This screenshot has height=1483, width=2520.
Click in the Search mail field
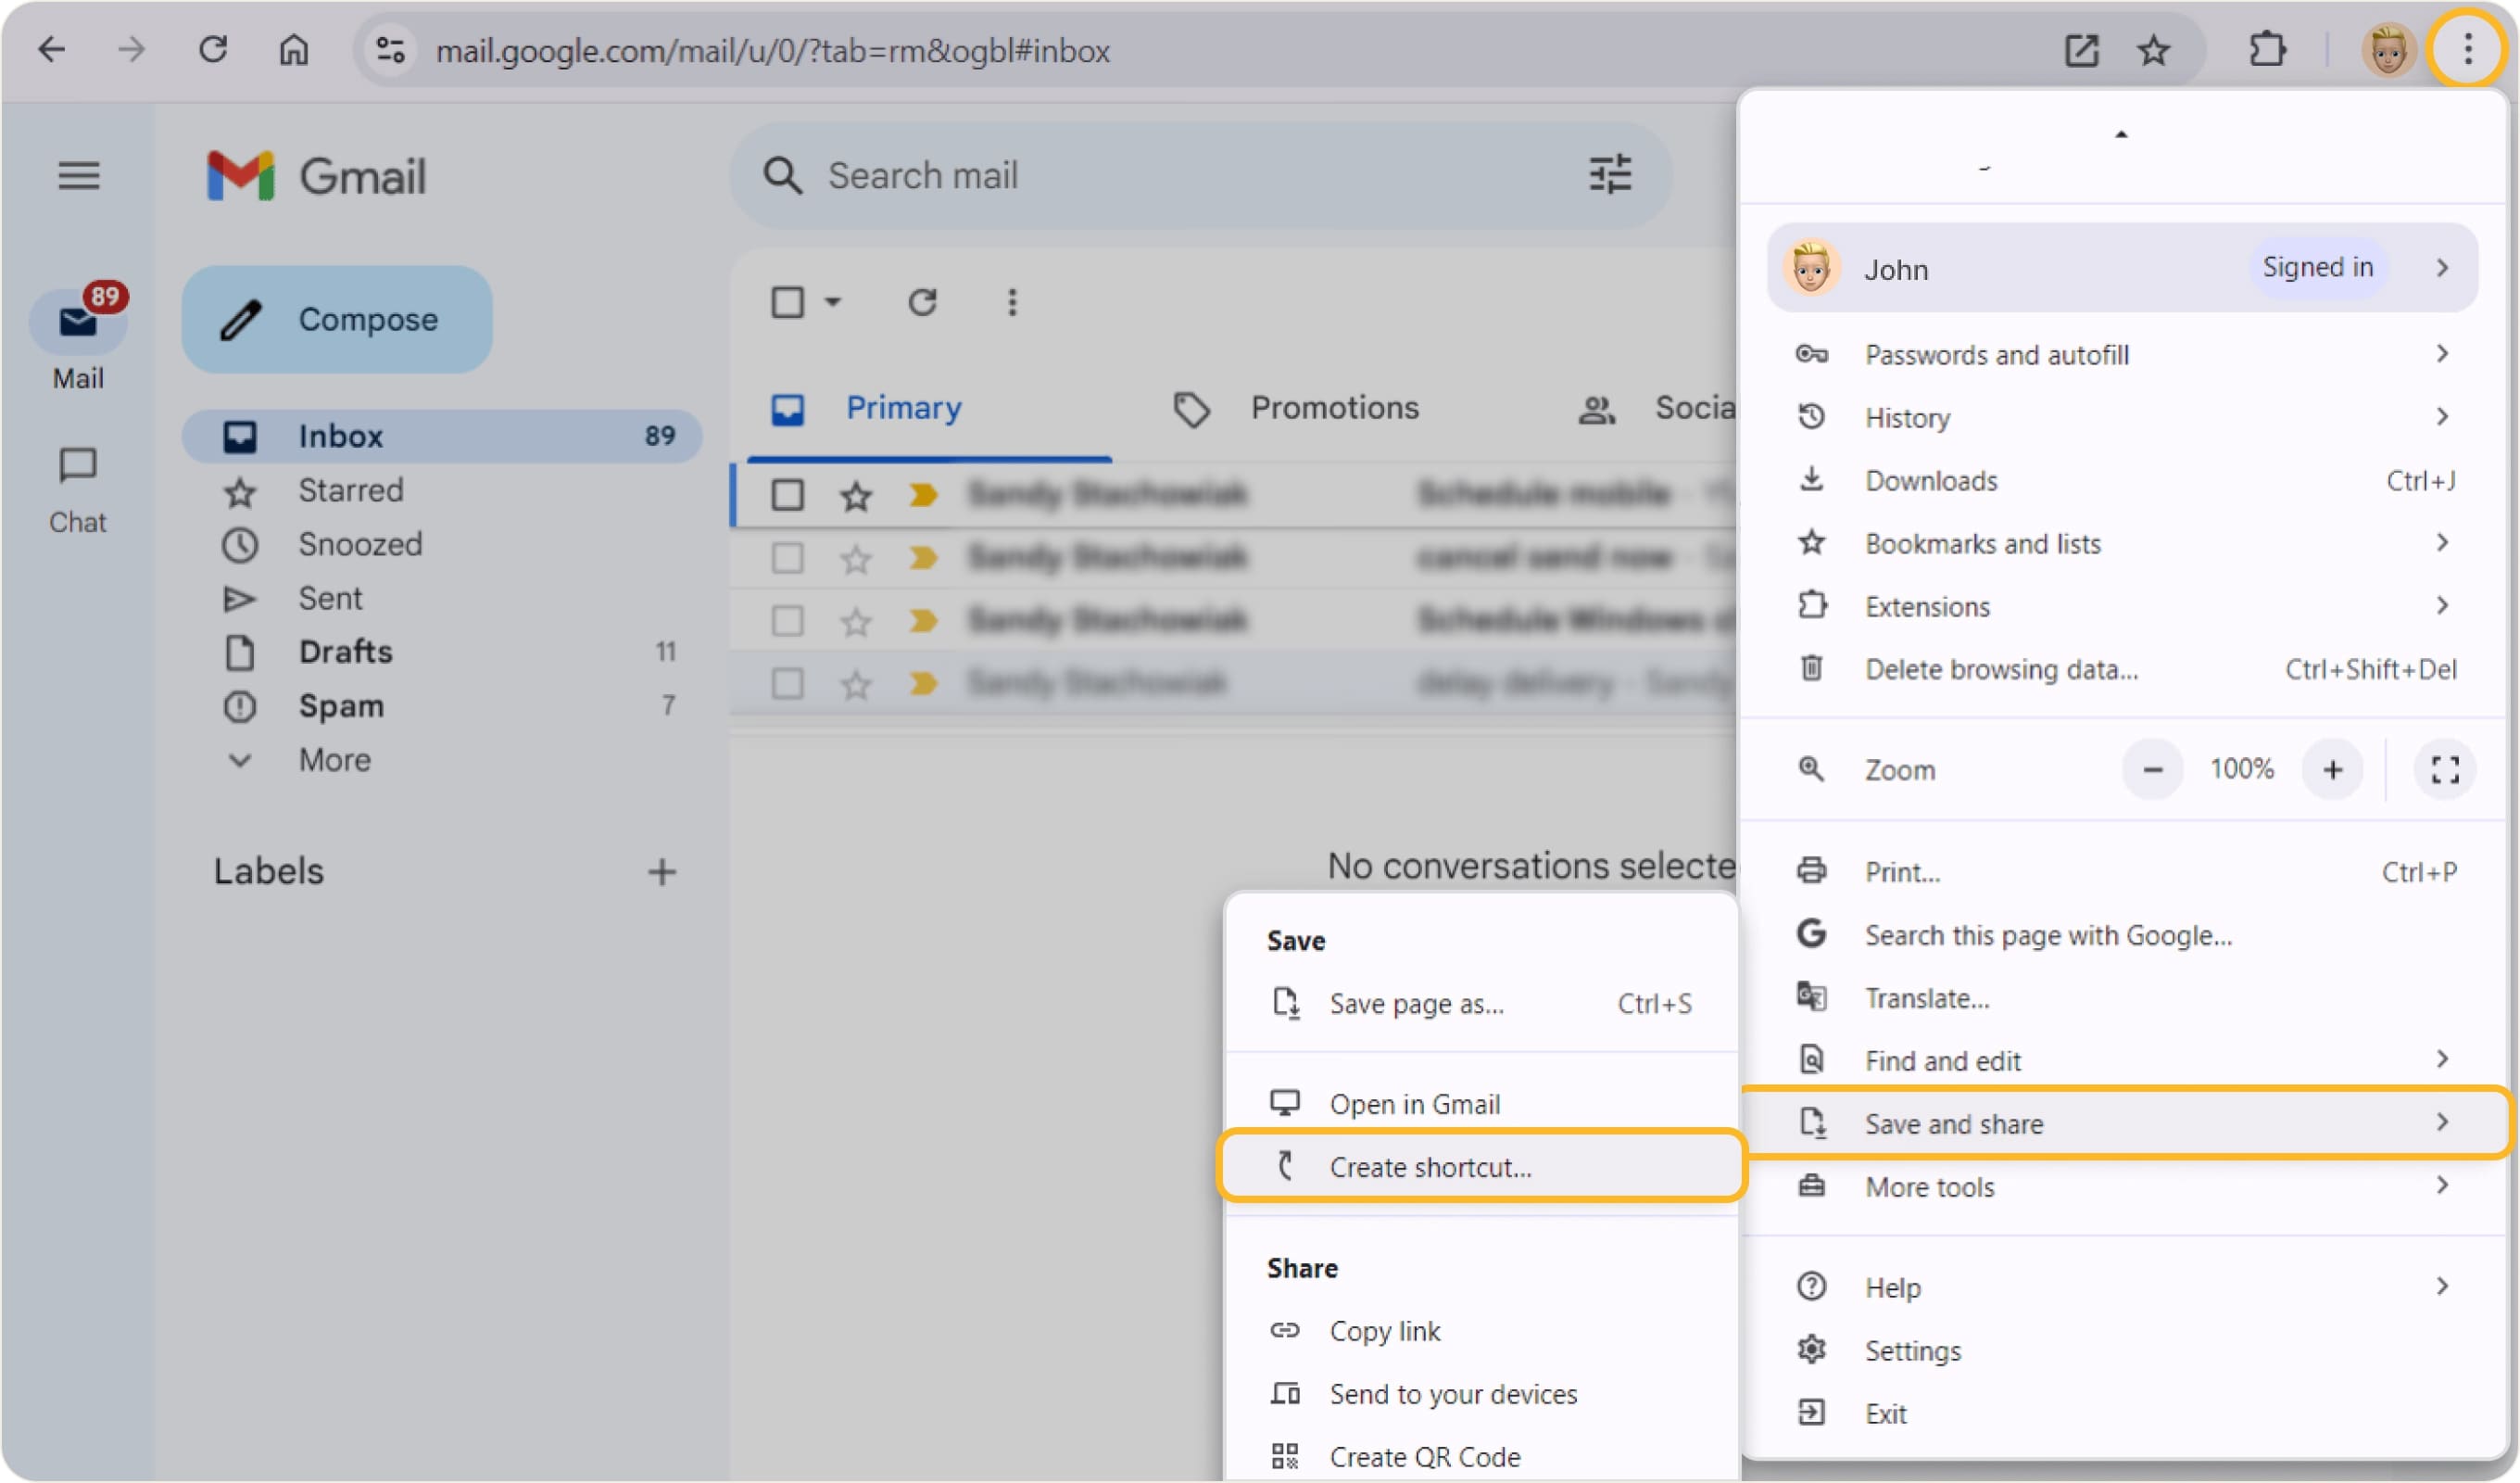coord(1200,175)
